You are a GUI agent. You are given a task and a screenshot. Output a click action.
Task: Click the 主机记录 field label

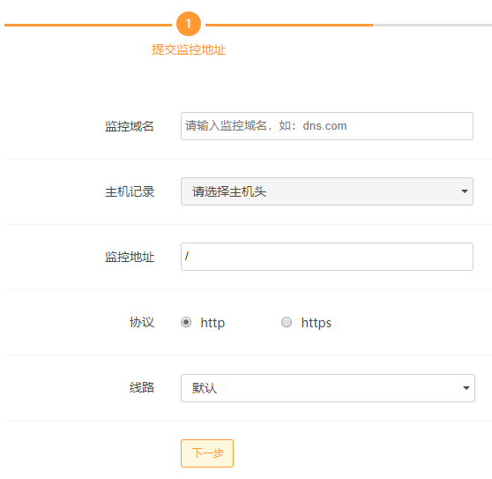coord(130,191)
